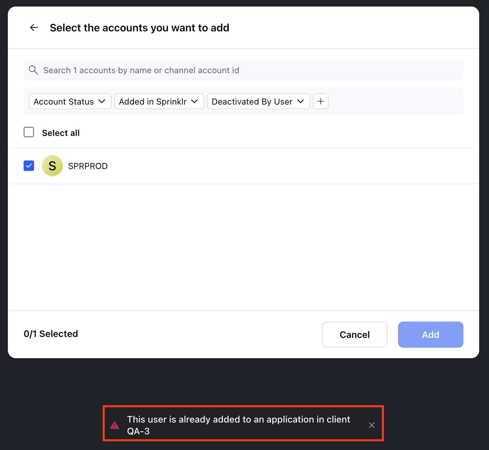The height and width of the screenshot is (450, 489).
Task: Click the blue Add button
Action: pyautogui.click(x=431, y=335)
